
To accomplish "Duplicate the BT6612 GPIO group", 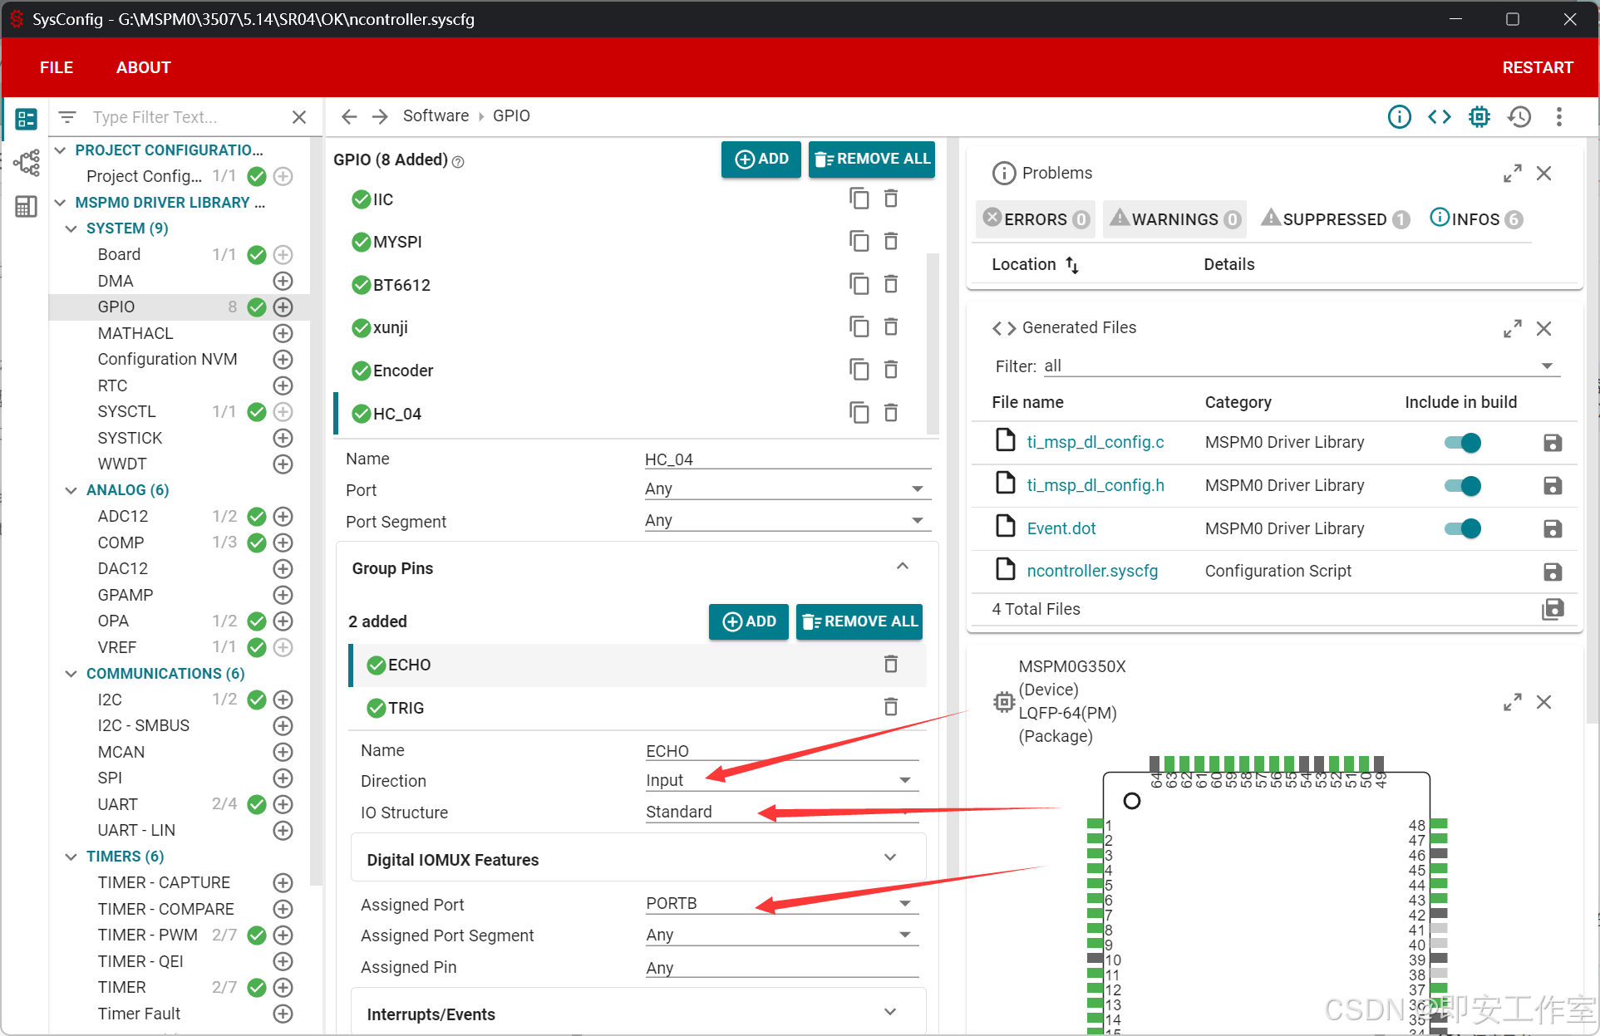I will pos(859,284).
